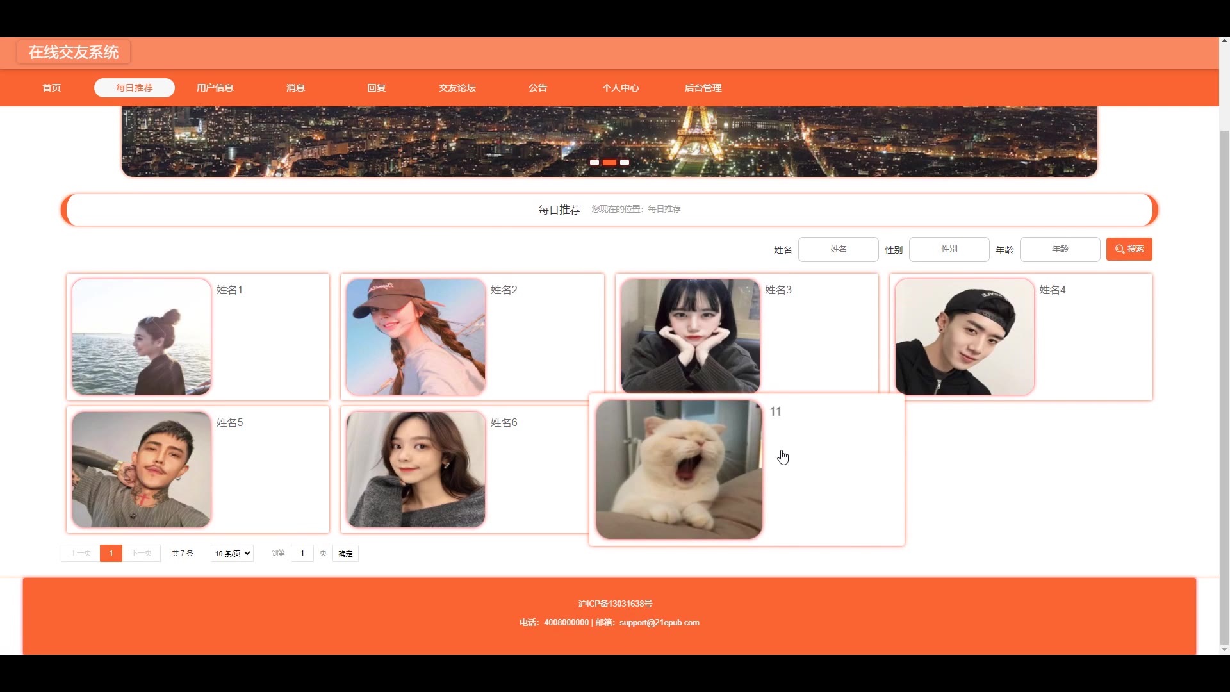
Task: Click the 姓名2 name label
Action: click(x=504, y=290)
